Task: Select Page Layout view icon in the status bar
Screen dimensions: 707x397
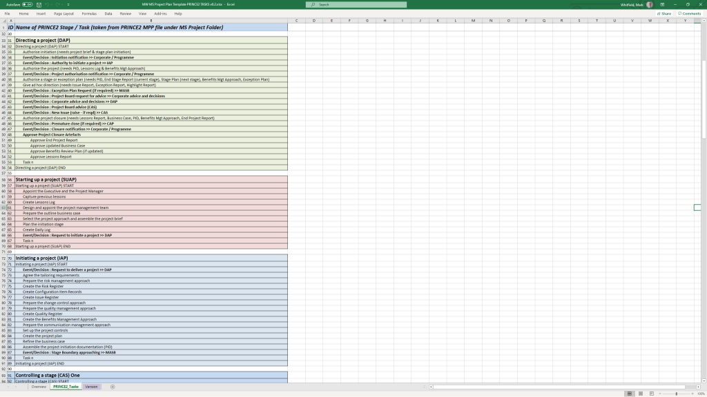Action: (x=640, y=393)
